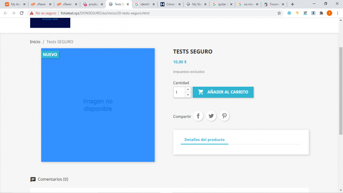Close the Forums tab
The height and width of the screenshot is (193, 343).
coord(283,4)
